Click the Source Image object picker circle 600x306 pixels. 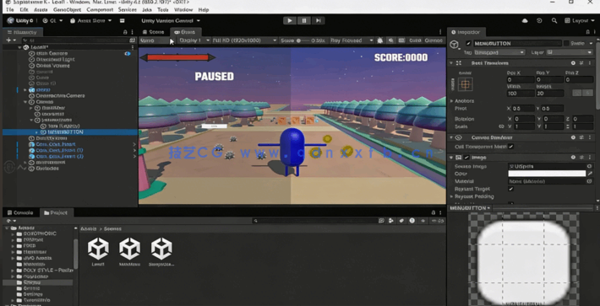pos(590,166)
